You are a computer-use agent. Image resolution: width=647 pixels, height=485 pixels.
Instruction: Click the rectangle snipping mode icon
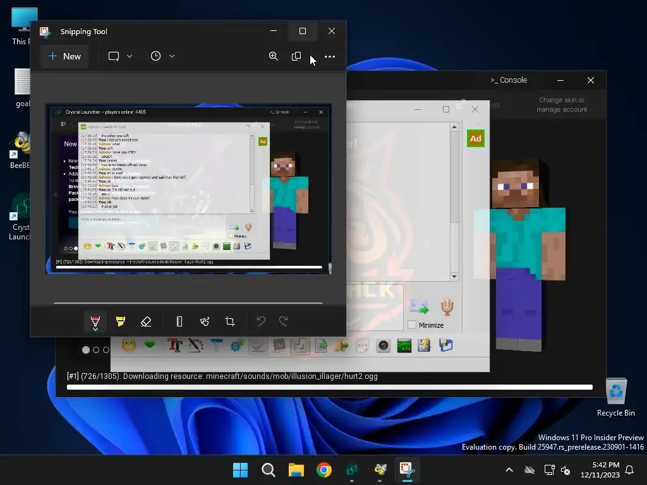[114, 56]
